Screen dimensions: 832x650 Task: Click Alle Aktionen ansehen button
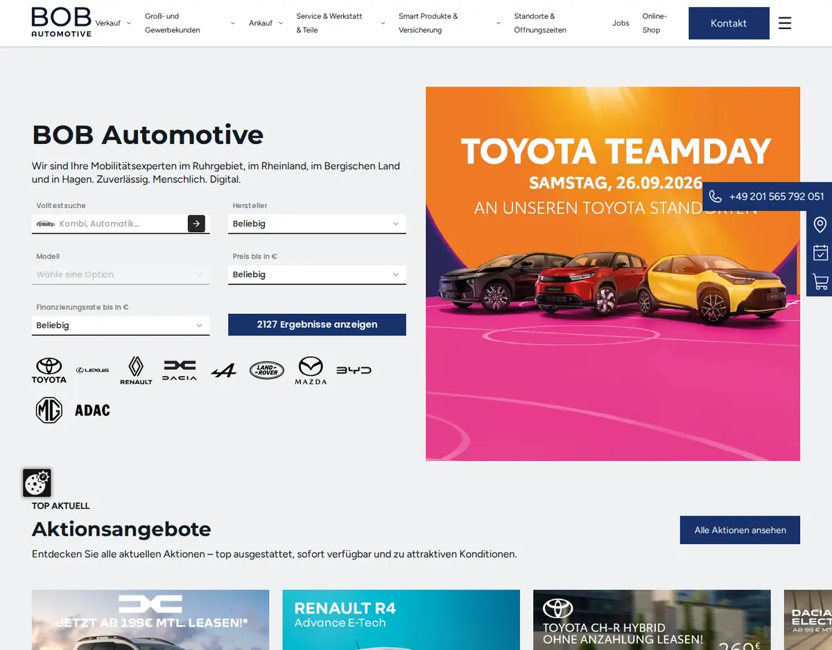coord(740,530)
